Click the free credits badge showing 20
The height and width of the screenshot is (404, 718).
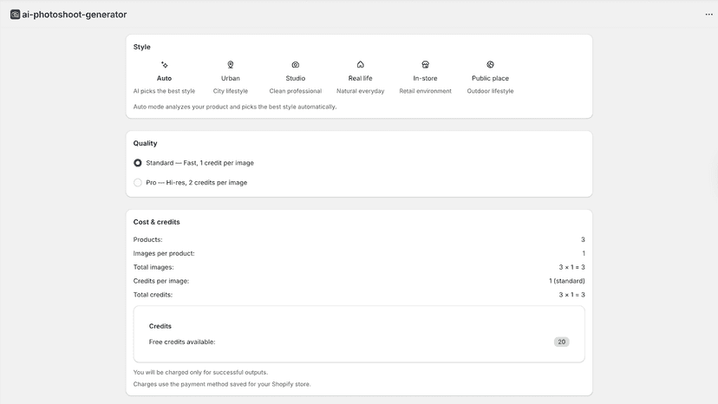(561, 342)
